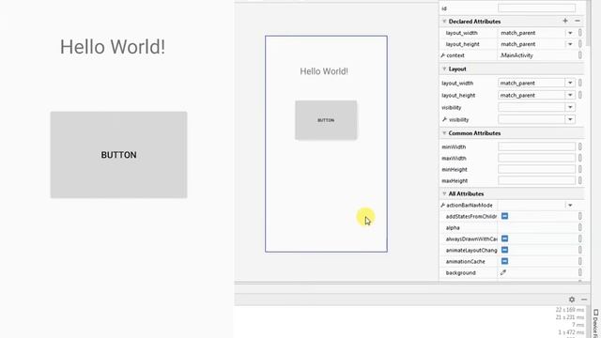
Task: Open the bottom panel settings gear
Action: coord(572,300)
